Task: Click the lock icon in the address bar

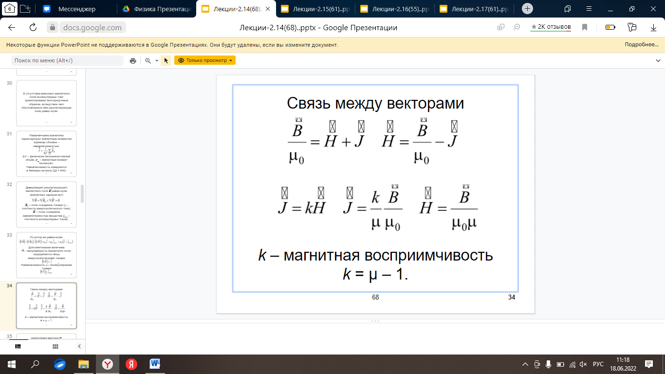Action: pyautogui.click(x=54, y=28)
